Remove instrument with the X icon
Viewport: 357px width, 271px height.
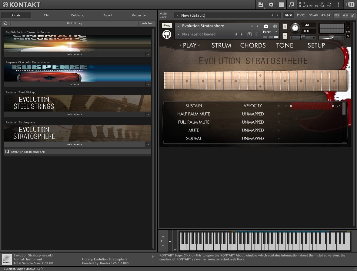coord(348,23)
